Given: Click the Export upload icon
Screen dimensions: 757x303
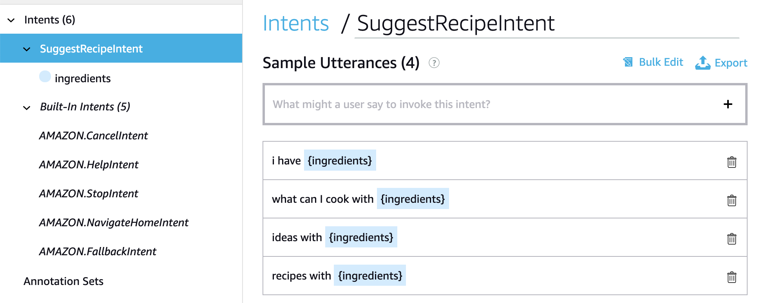Looking at the screenshot, I should (x=703, y=63).
